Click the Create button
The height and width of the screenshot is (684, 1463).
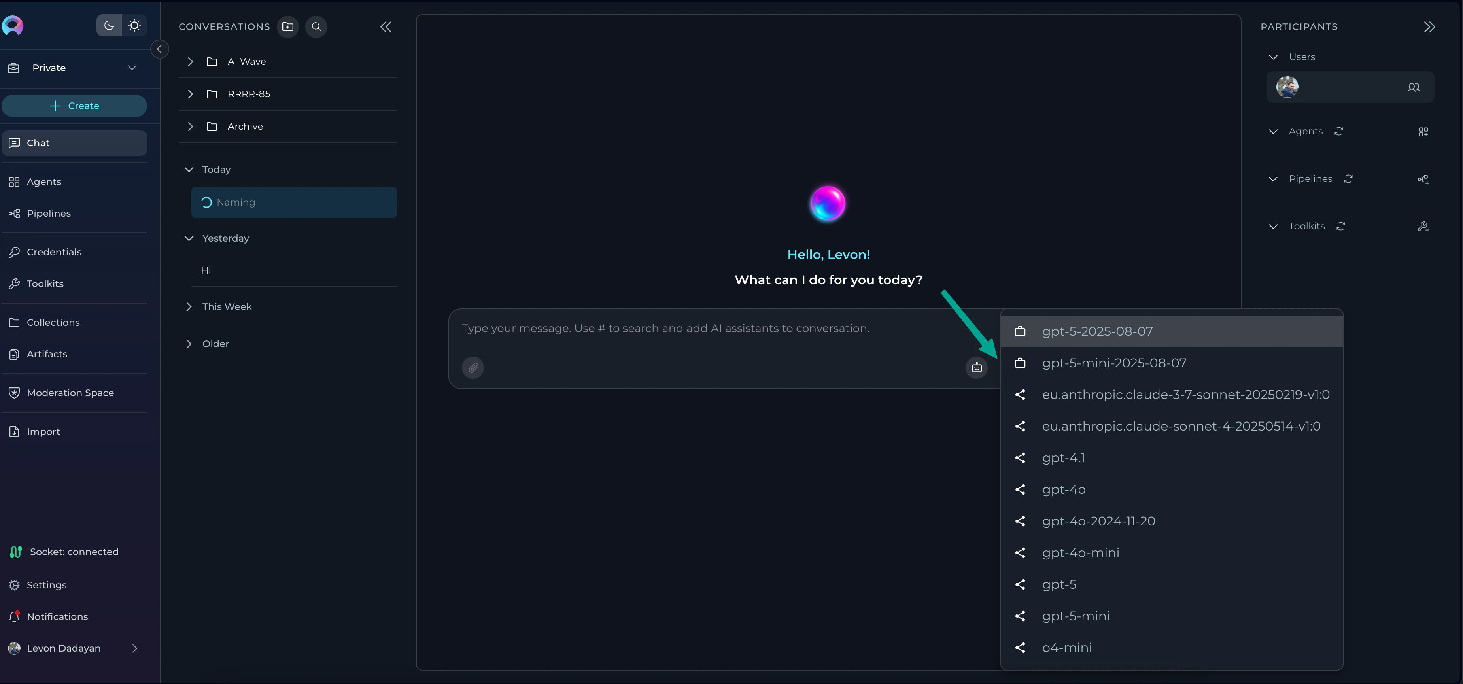point(74,106)
